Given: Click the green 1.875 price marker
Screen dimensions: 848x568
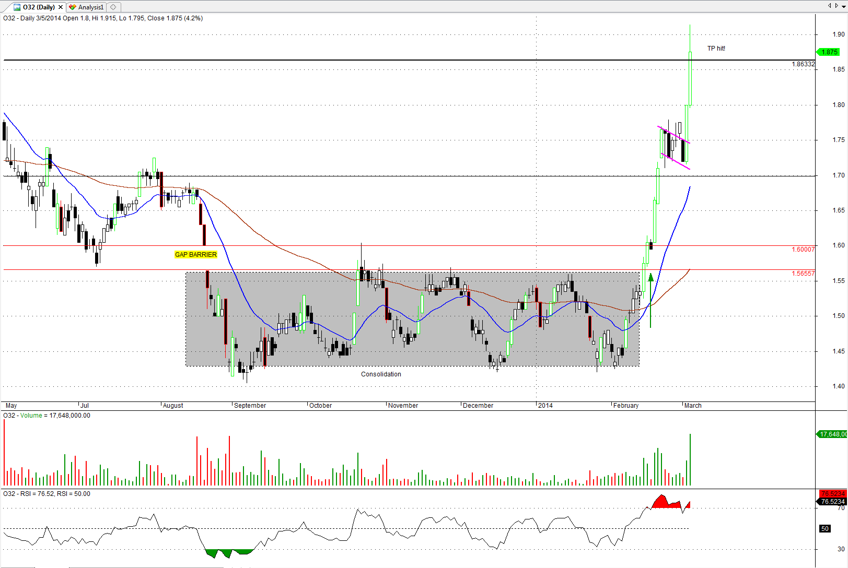Looking at the screenshot, I should coord(829,52).
